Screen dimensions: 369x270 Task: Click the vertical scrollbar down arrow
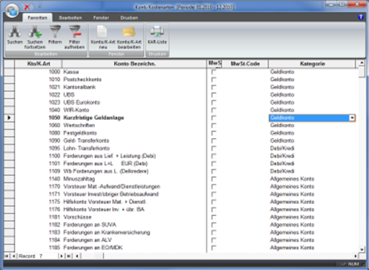pos(361,250)
